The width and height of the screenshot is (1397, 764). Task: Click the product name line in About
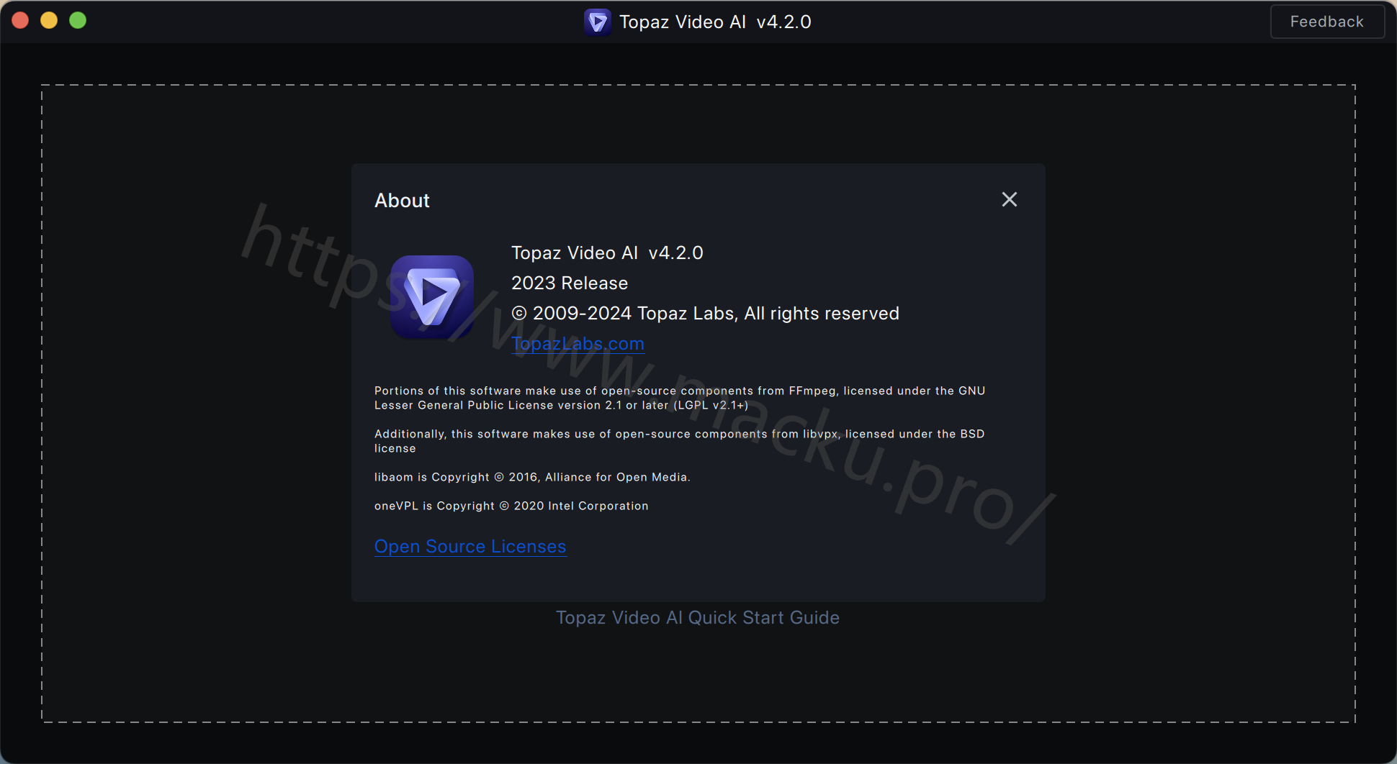(607, 253)
